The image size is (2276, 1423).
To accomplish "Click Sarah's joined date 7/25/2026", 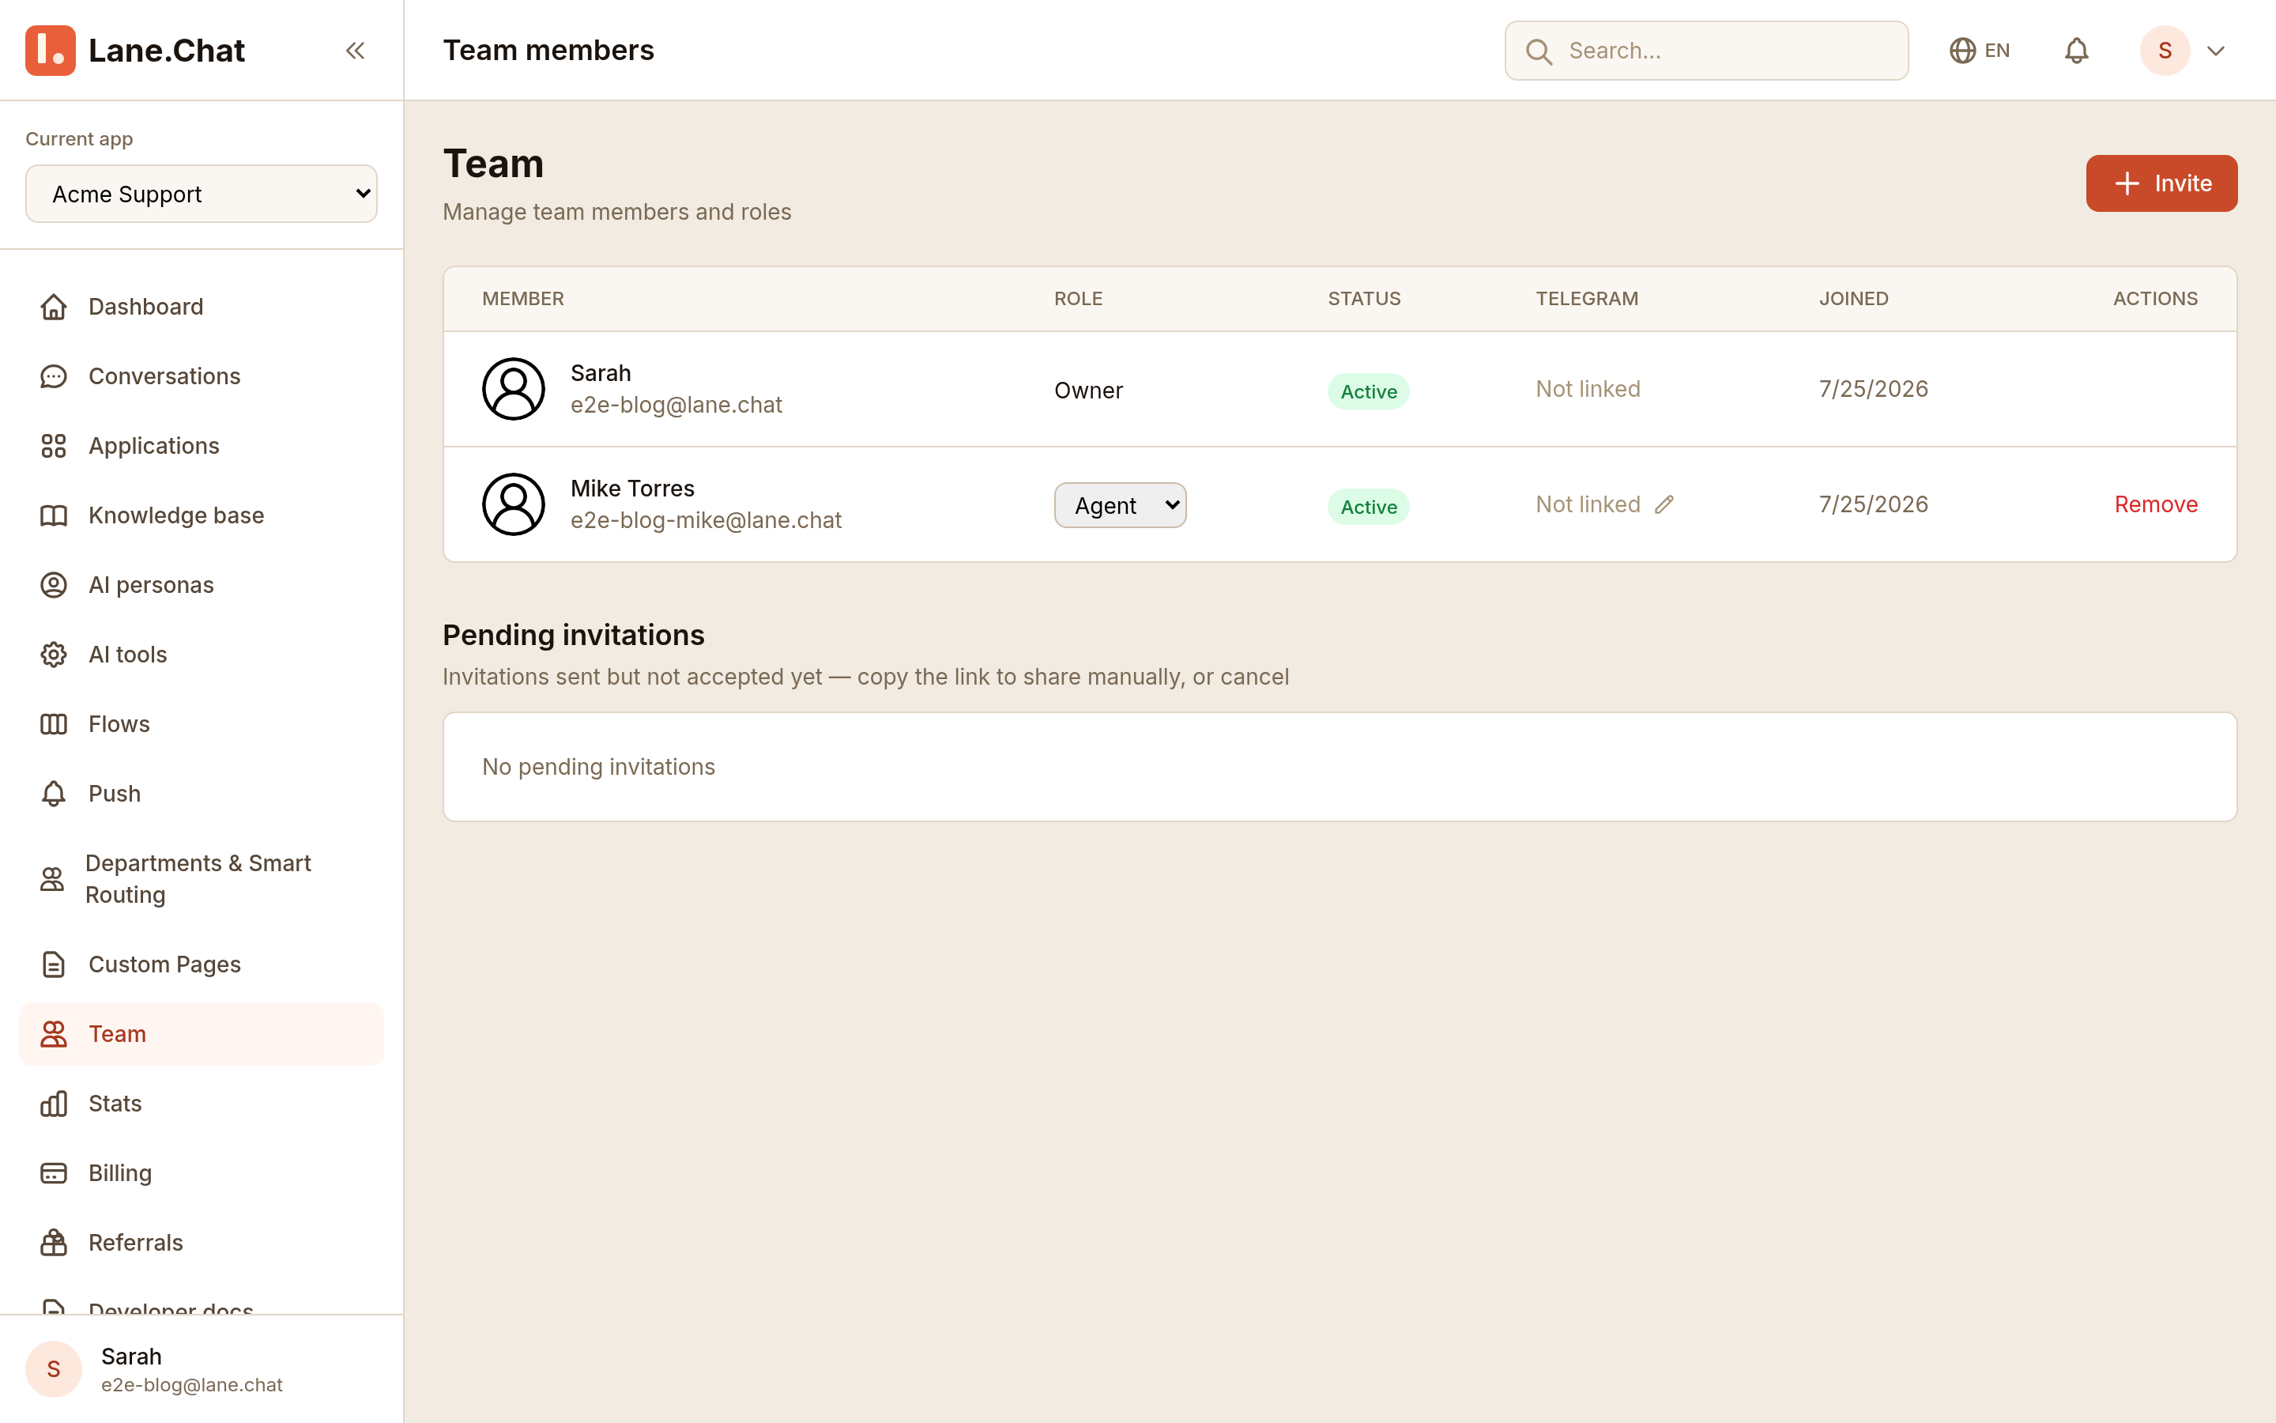I will [x=1872, y=389].
